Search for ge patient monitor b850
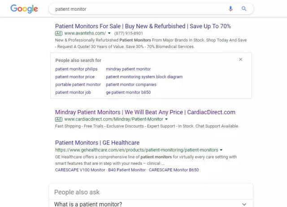The height and width of the screenshot is (207, 287). pyautogui.click(x=128, y=92)
